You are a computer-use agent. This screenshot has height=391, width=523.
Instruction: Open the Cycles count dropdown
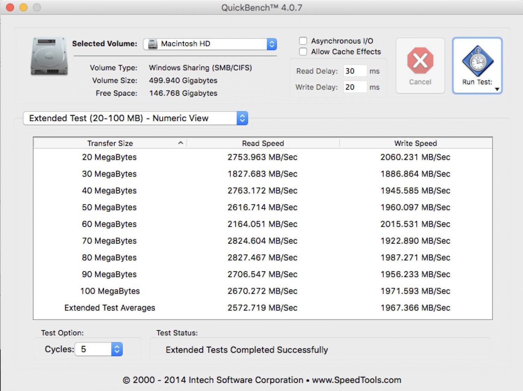(99, 349)
